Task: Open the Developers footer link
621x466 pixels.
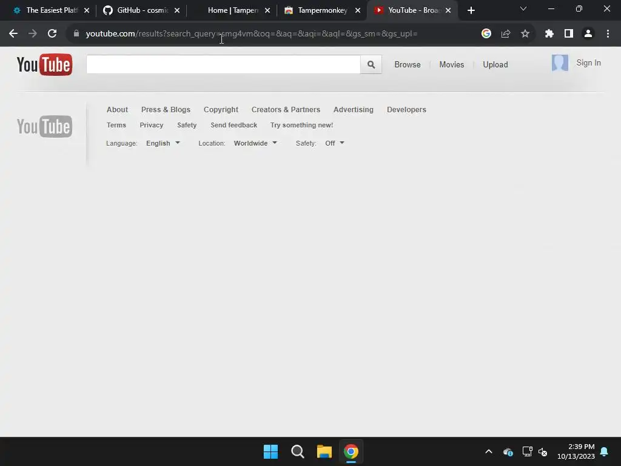Action: tap(406, 109)
